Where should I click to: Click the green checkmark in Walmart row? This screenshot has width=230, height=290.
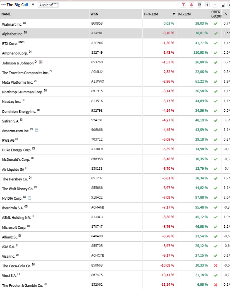point(215,23)
